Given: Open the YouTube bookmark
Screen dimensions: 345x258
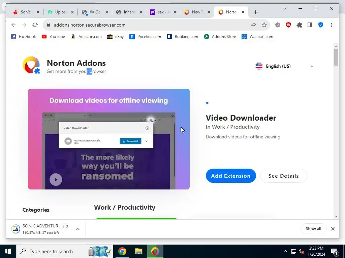Looking at the screenshot, I should pyautogui.click(x=53, y=37).
